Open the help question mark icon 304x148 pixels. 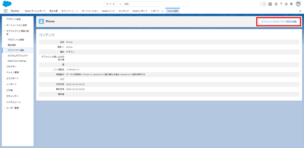[281, 4]
